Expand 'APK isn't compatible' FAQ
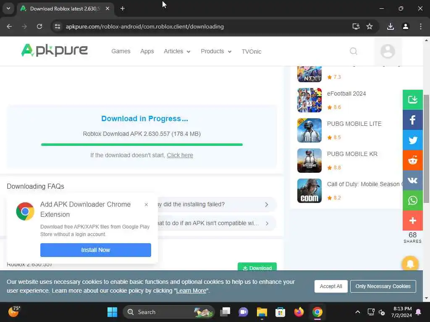430x322 pixels. tap(217, 223)
